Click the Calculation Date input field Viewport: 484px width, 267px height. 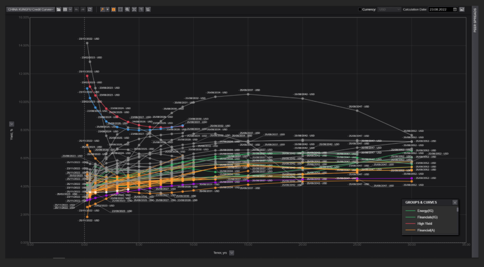click(x=440, y=9)
